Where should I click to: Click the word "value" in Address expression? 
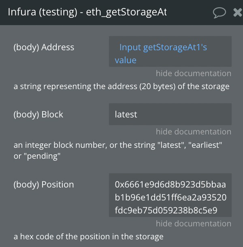tap(126, 60)
